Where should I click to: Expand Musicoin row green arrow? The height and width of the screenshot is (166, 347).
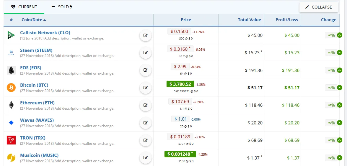(340, 158)
